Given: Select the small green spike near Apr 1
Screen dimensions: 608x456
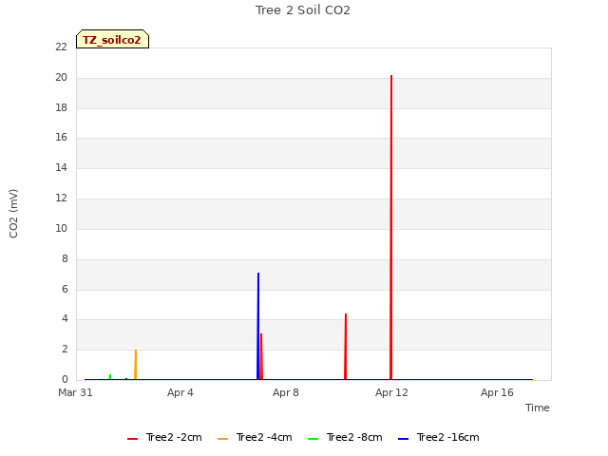Looking at the screenshot, I should pos(110,376).
